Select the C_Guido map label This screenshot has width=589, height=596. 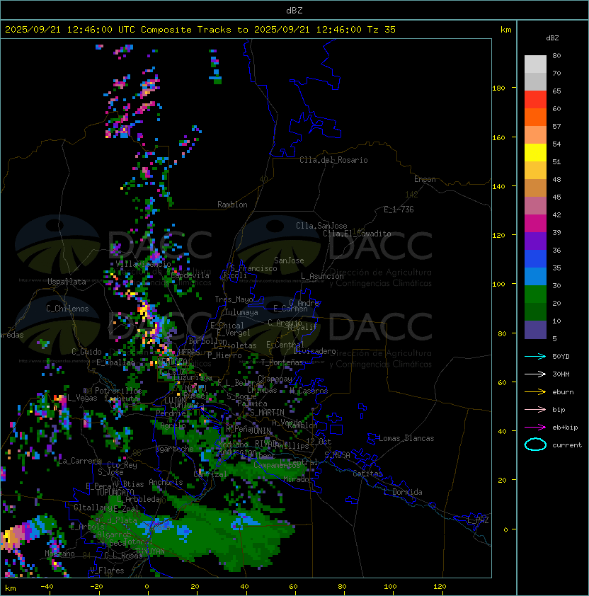(x=86, y=352)
